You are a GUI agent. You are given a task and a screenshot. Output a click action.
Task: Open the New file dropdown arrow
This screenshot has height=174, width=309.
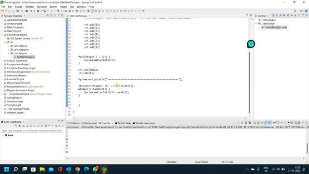pyautogui.click(x=6, y=11)
